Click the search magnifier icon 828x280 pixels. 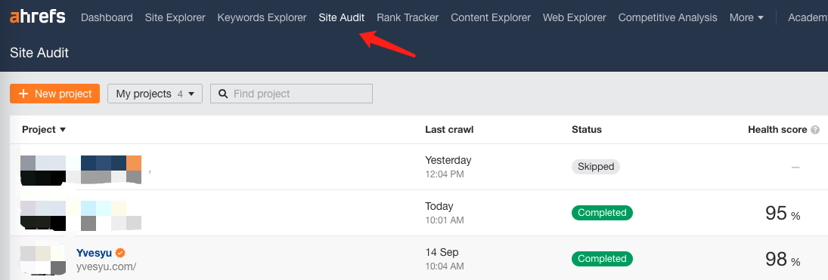(223, 94)
